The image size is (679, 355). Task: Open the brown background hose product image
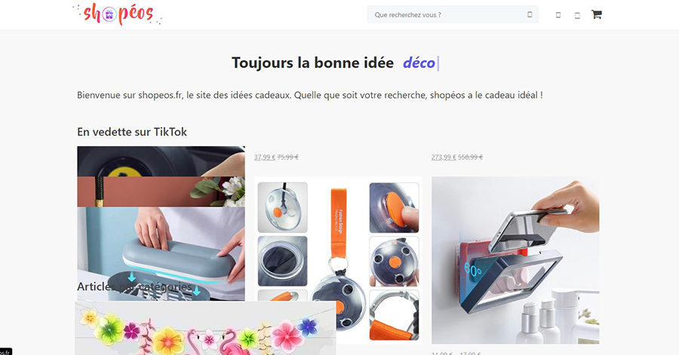coord(161,191)
